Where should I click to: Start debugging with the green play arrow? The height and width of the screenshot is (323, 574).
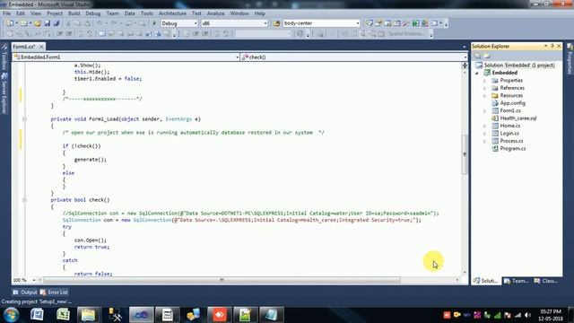tap(154, 23)
